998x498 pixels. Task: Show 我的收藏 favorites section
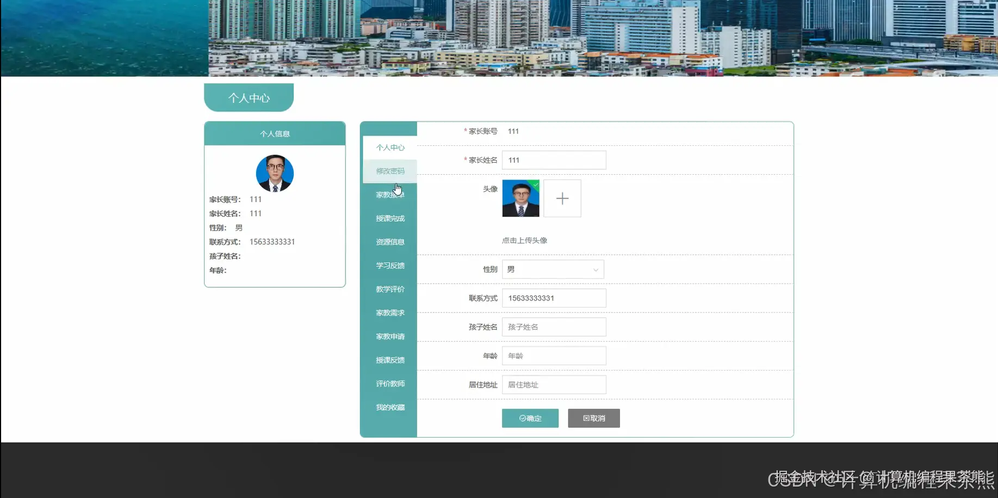[x=390, y=407]
